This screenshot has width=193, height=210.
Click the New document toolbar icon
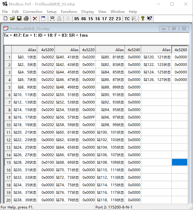pyautogui.click(x=5, y=19)
